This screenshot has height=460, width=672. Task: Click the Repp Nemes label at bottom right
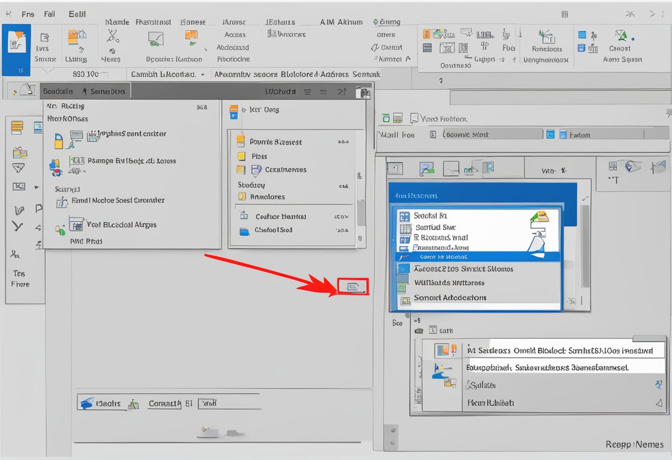pos(636,444)
